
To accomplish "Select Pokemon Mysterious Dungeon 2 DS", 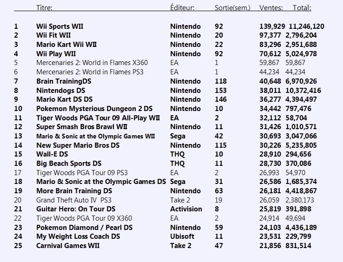I will tap(94, 109).
